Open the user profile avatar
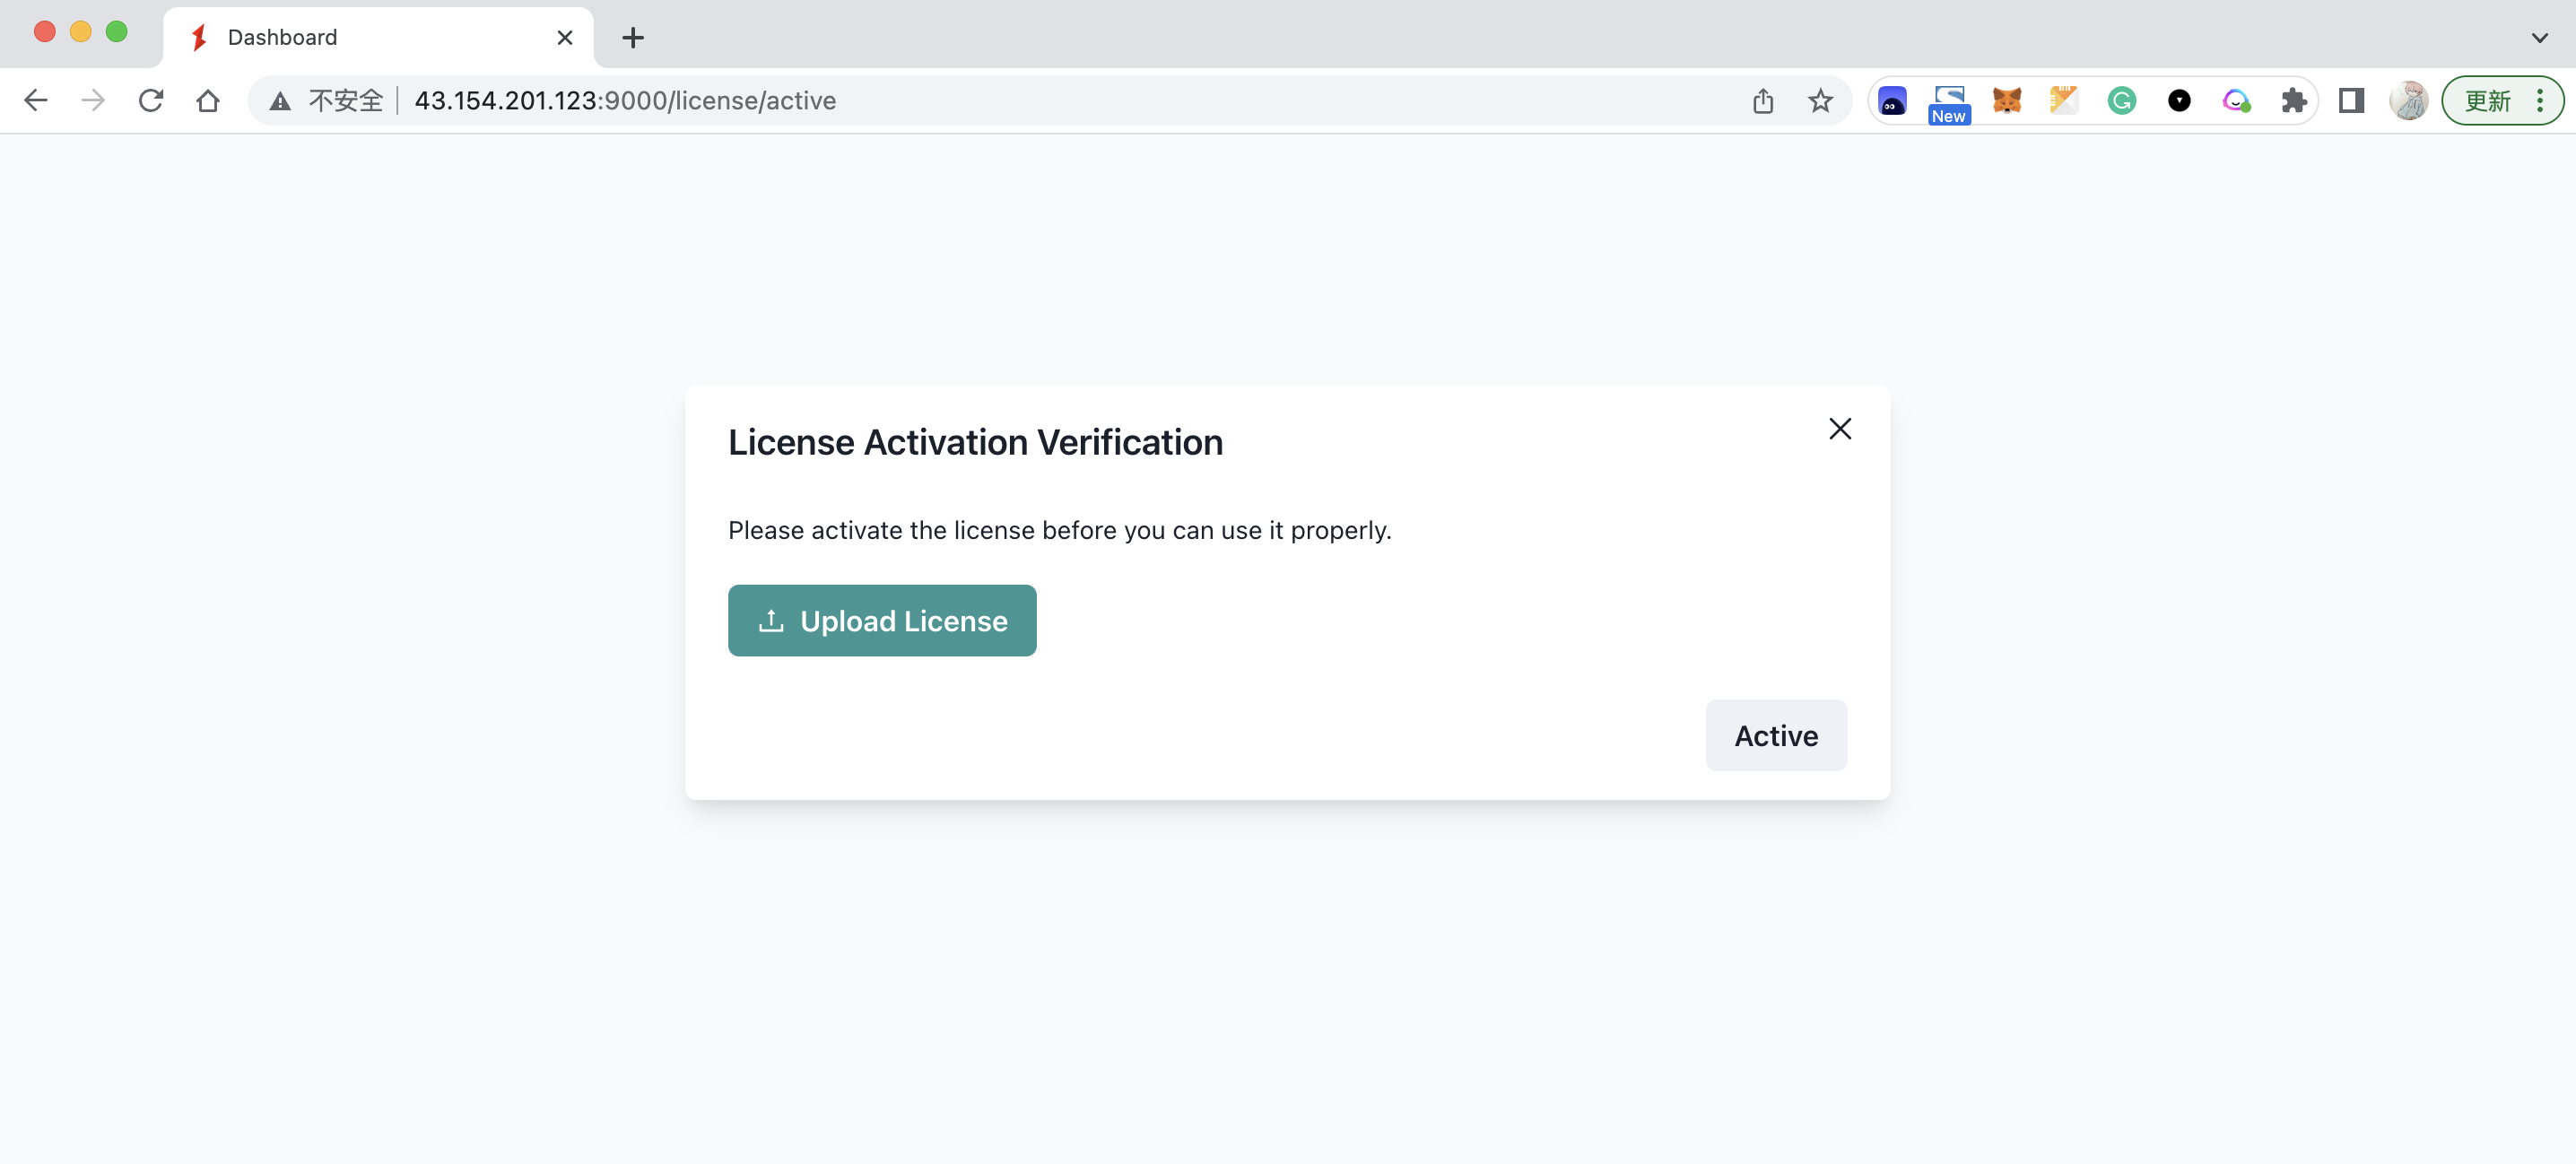Viewport: 2576px width, 1164px height. pos(2409,100)
